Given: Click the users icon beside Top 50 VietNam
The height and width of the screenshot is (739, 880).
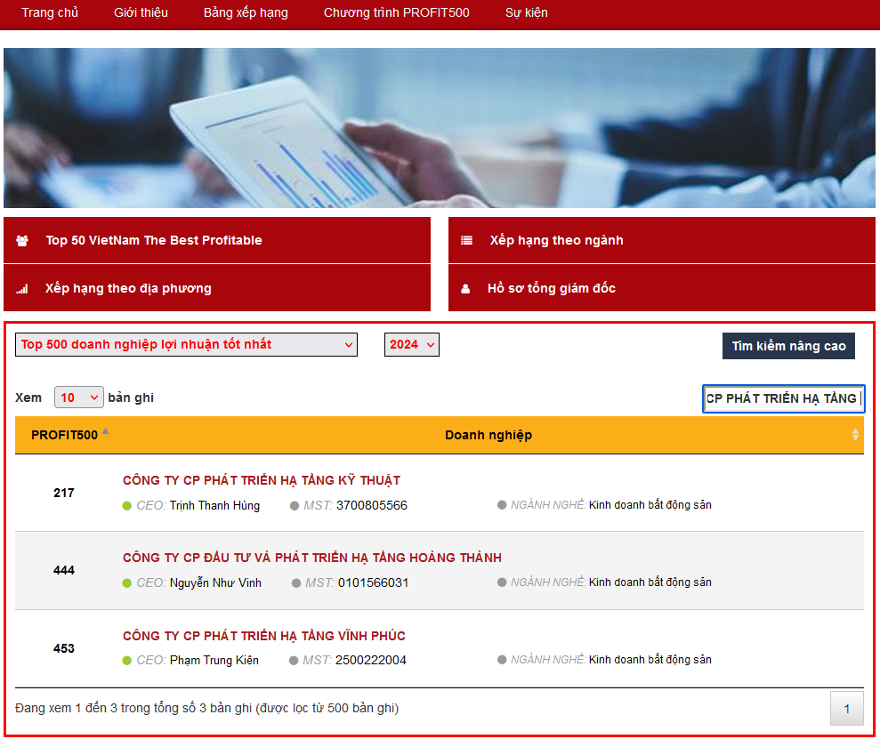Looking at the screenshot, I should click(22, 240).
